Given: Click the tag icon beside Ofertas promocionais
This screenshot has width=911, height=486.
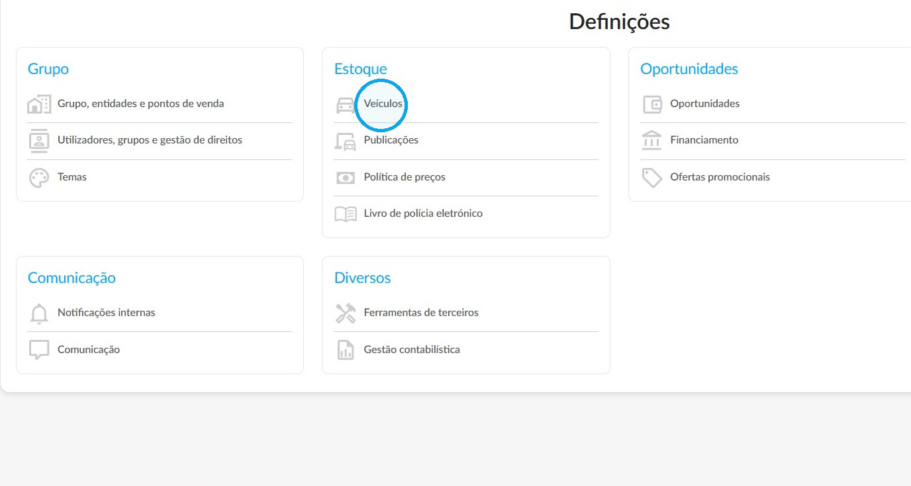Looking at the screenshot, I should (652, 178).
